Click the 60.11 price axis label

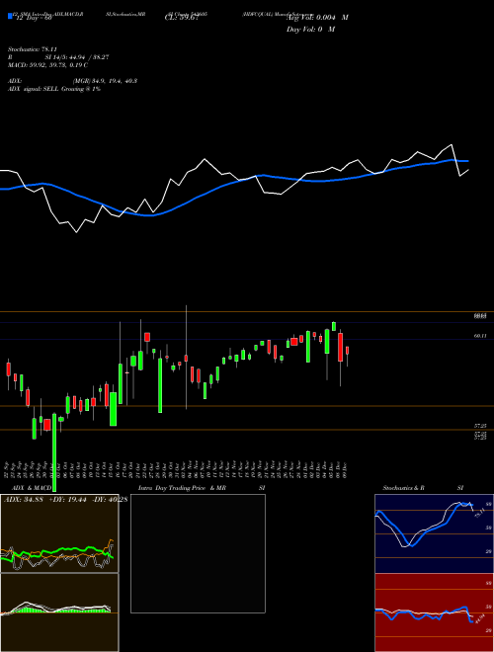coord(479,336)
